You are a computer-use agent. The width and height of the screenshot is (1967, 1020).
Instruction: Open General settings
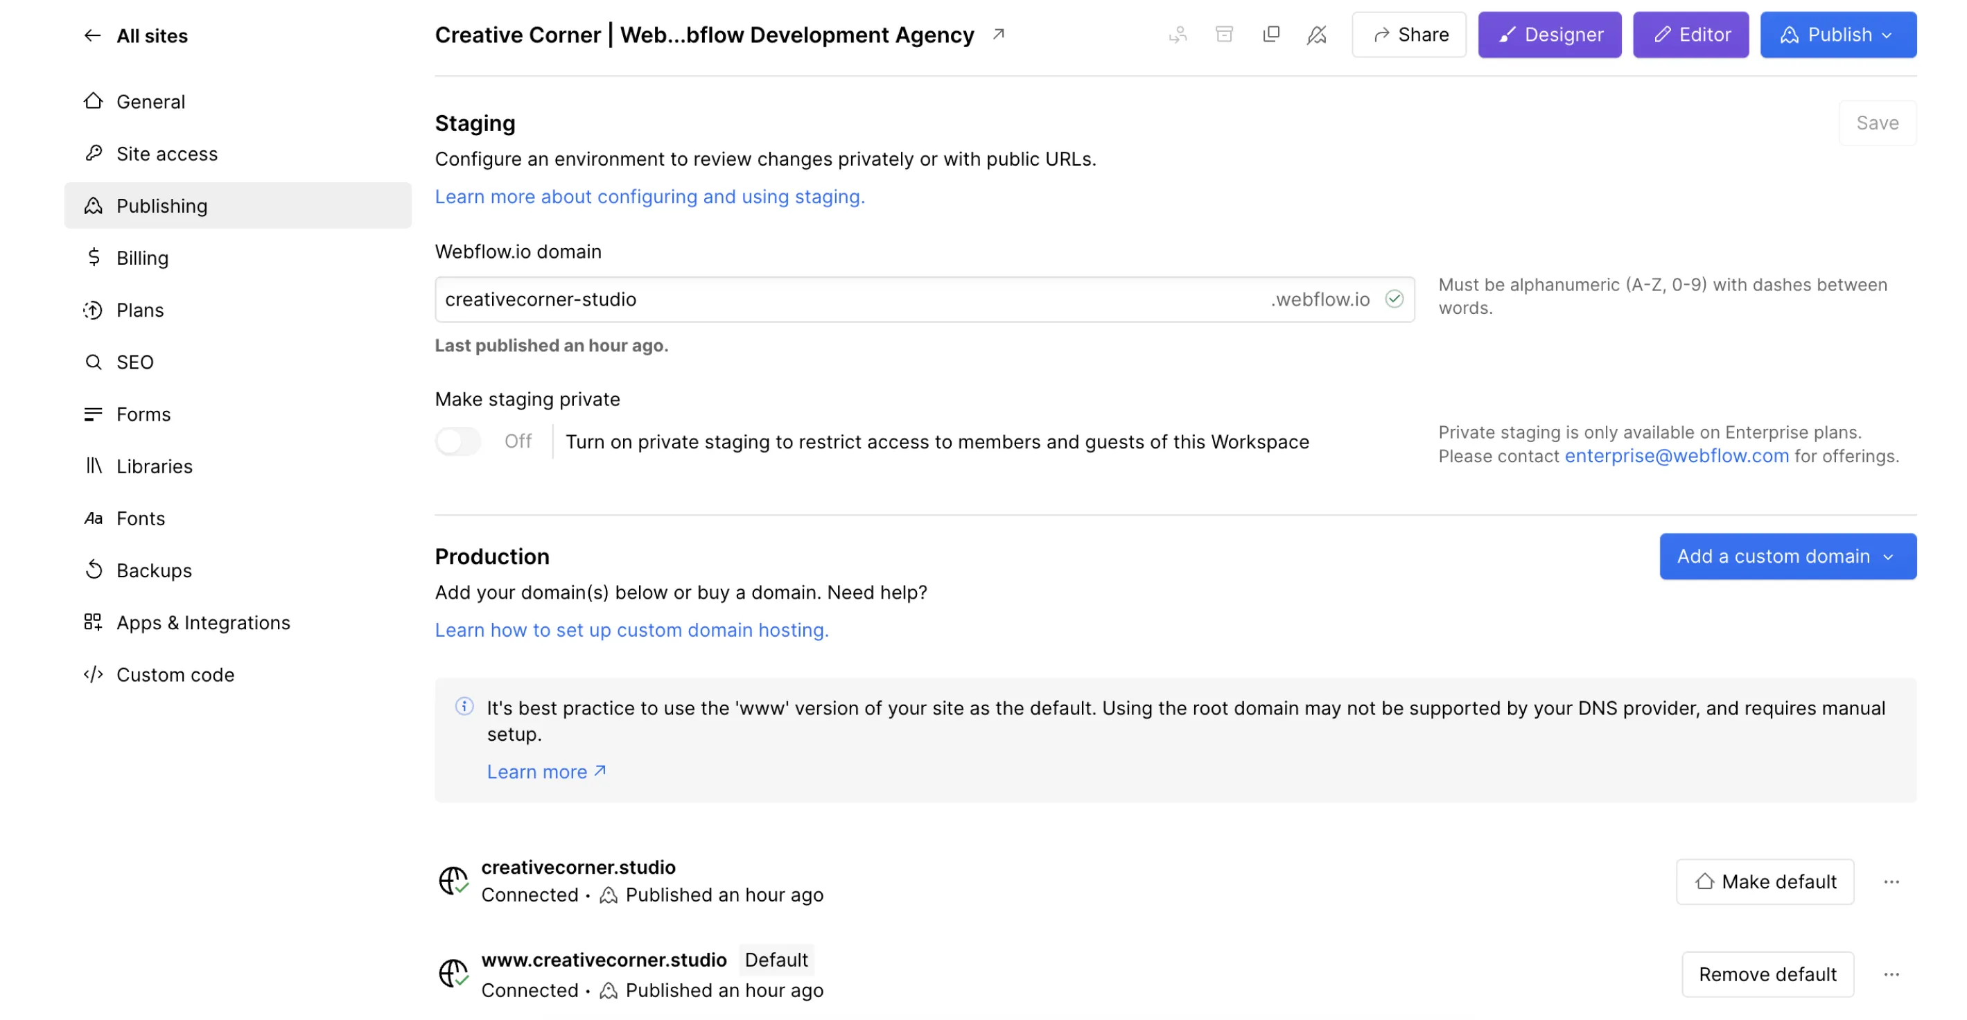(x=238, y=100)
